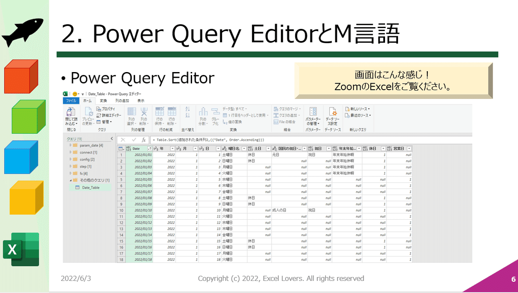Click the Excel logo in title bar
This screenshot has height=293, width=518.
click(66, 94)
